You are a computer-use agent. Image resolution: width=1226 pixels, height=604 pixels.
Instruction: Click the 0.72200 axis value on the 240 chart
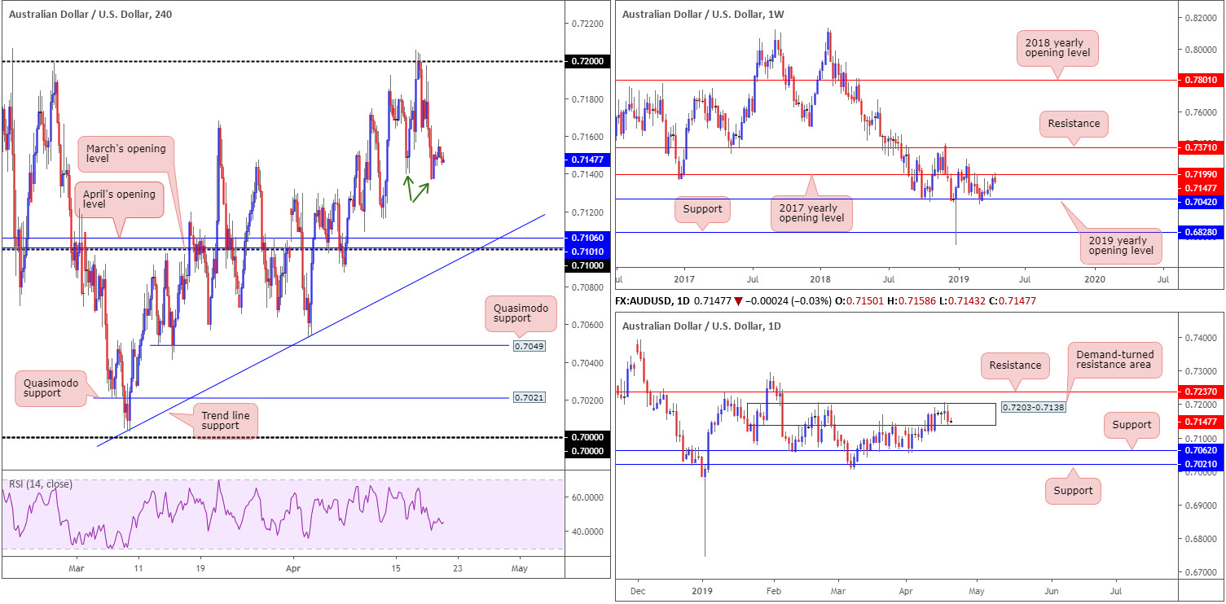[x=587, y=24]
